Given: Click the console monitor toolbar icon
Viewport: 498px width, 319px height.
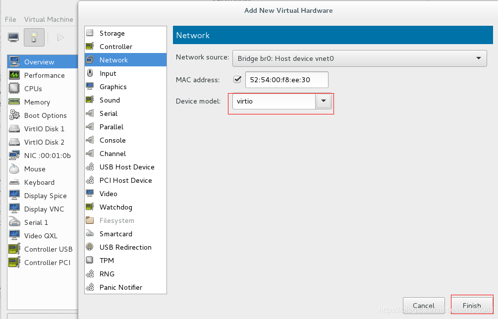Looking at the screenshot, I should pos(13,37).
